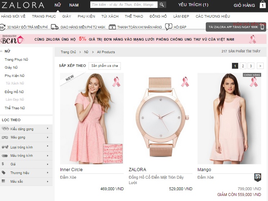268x201 pixels.
Task: Click the NEW badge on Inner Circle dress
Action: [70, 78]
